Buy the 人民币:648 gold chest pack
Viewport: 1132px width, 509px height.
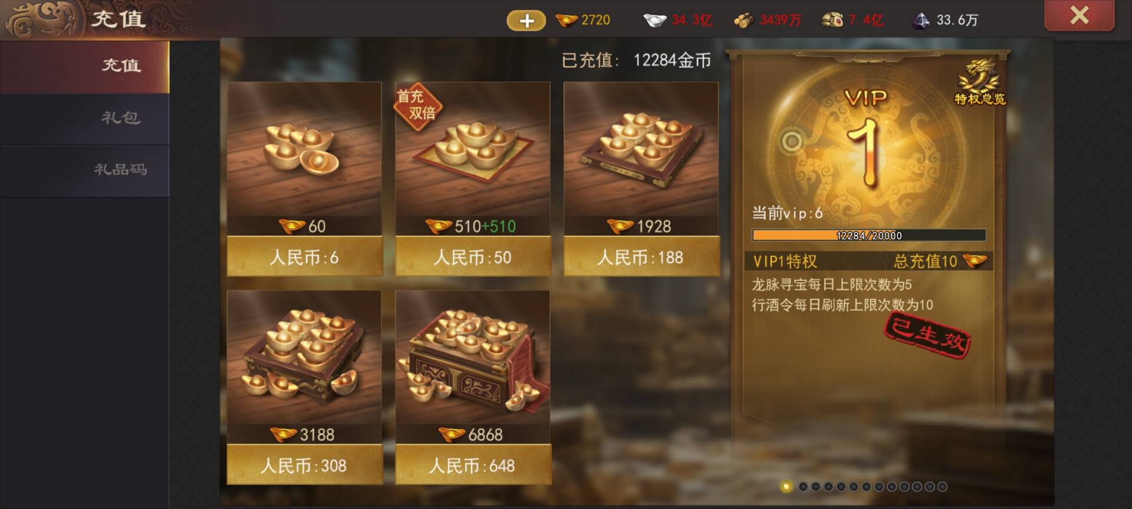click(473, 465)
